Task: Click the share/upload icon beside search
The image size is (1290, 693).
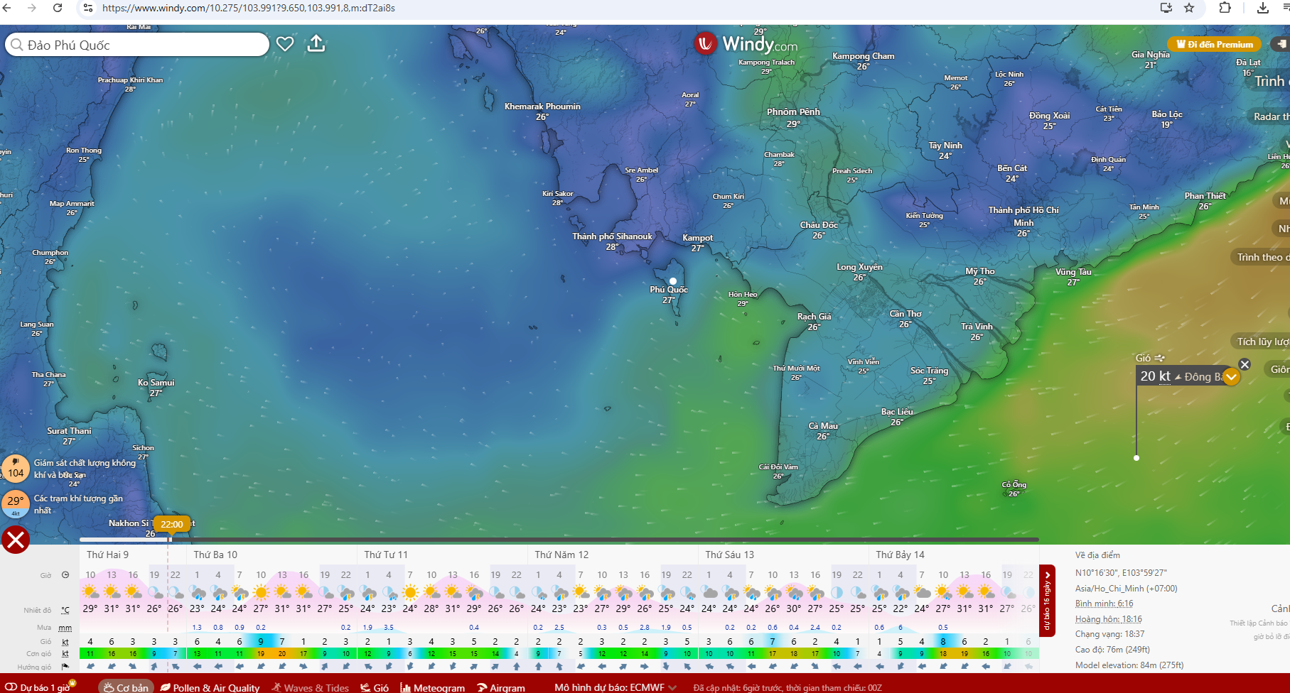Action: 316,44
